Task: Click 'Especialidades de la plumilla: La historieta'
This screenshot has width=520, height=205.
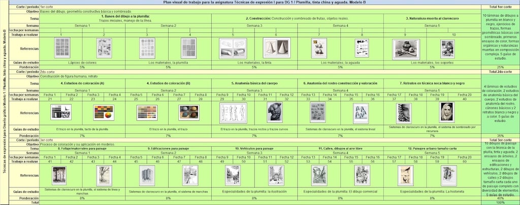Action: pyautogui.click(x=432, y=191)
